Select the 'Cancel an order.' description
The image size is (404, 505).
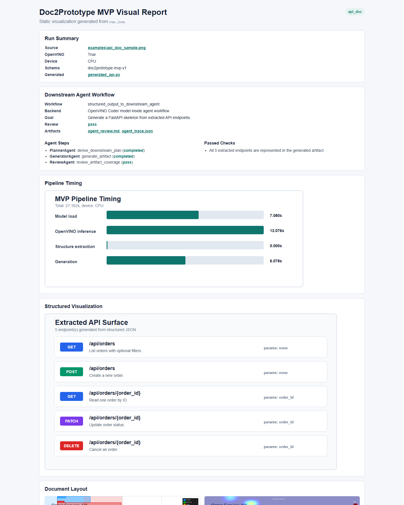click(104, 449)
